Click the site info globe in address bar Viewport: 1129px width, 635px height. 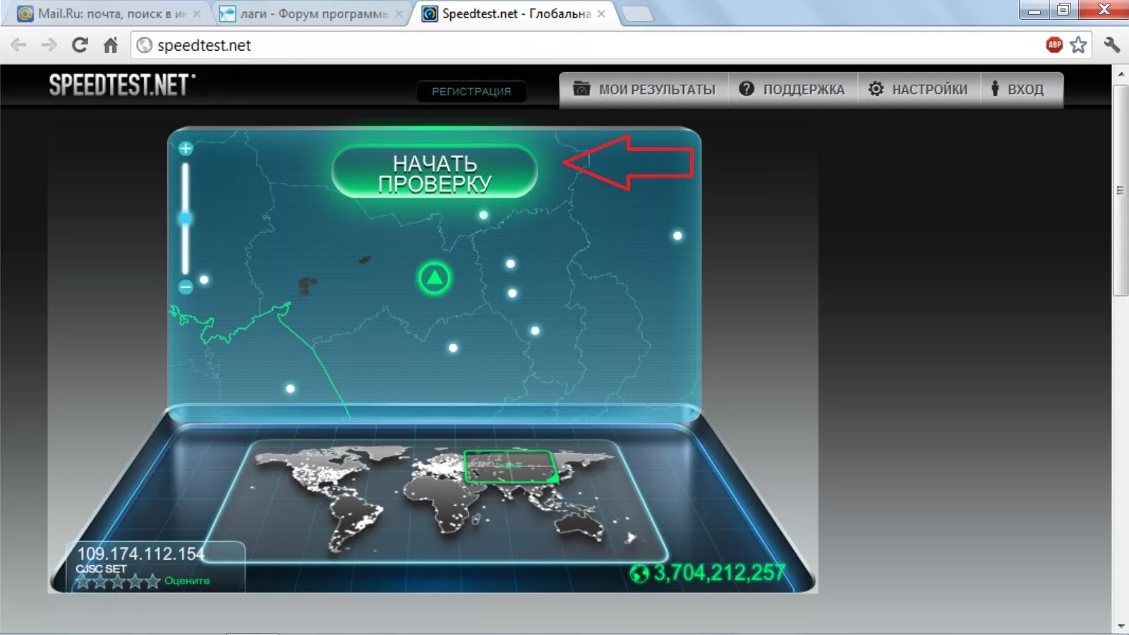(x=144, y=45)
